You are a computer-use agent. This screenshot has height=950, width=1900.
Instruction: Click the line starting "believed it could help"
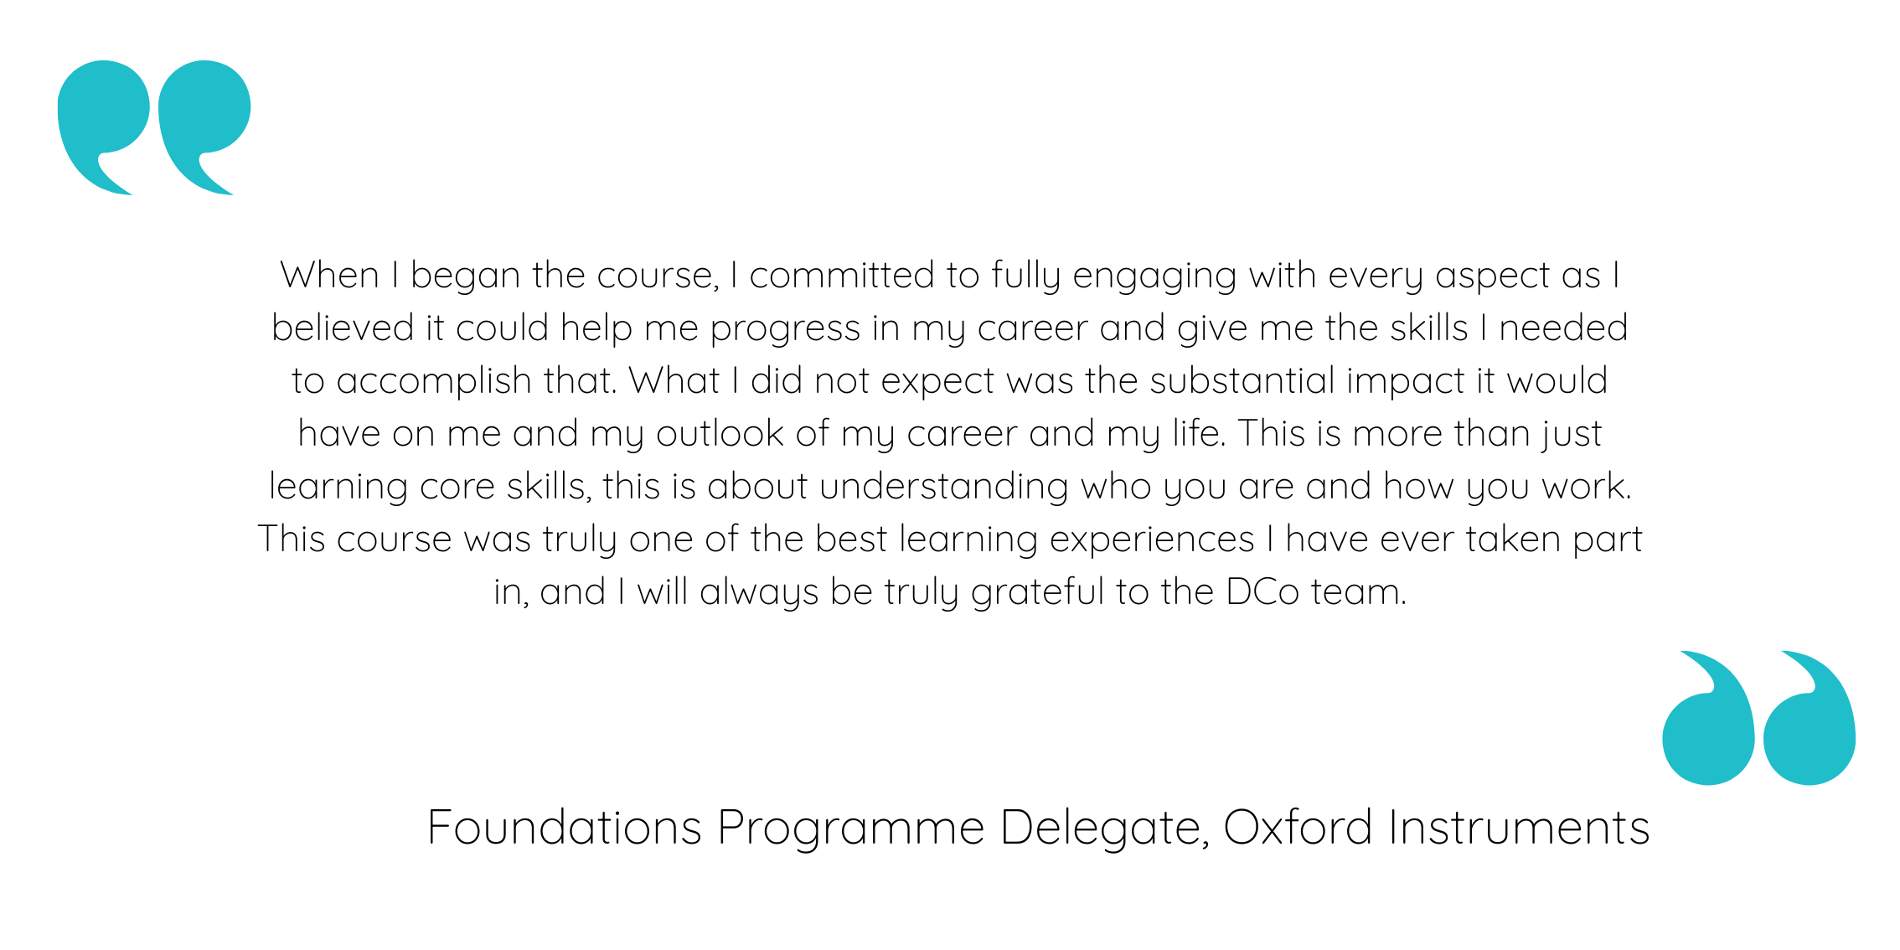(949, 328)
